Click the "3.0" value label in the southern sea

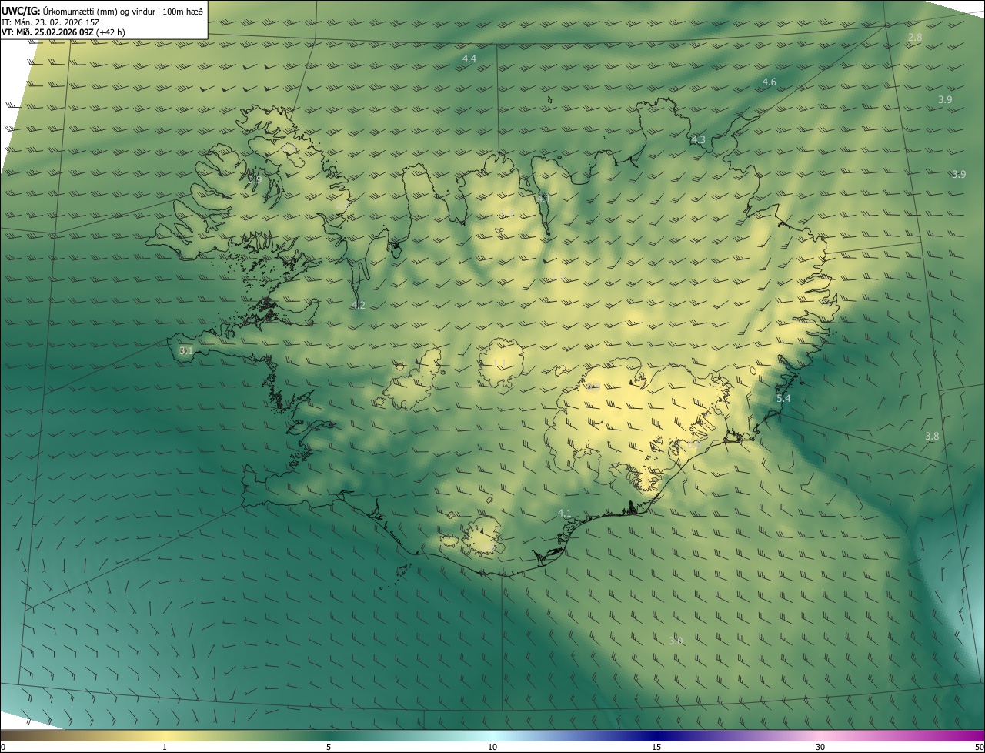[676, 641]
